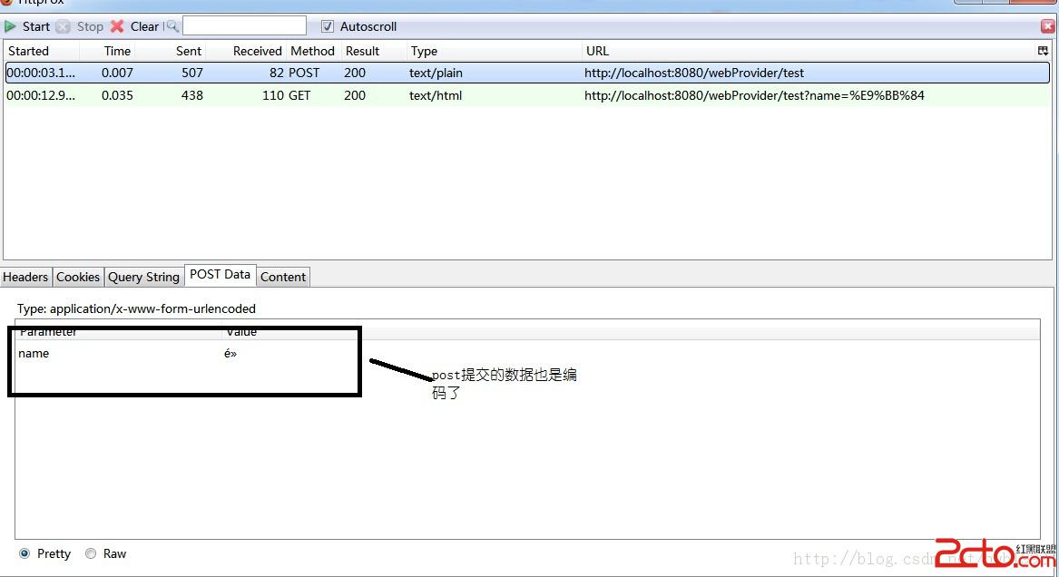Click the red Clear X icon
The height and width of the screenshot is (577, 1059).
click(x=117, y=26)
